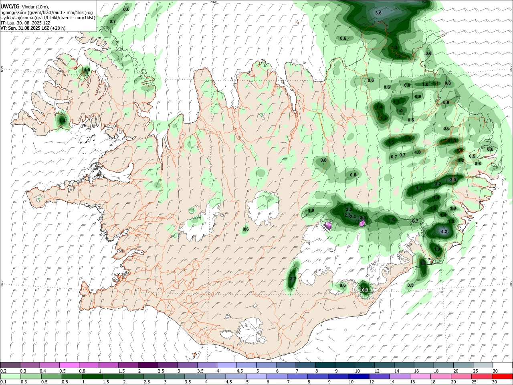Pick the white 30 mm snow-scale swatch
The height and width of the screenshot is (385, 513).
click(x=502, y=365)
